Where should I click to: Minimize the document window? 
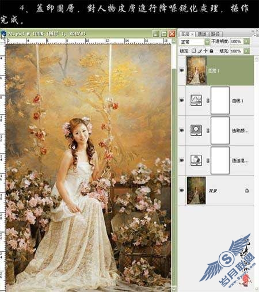point(156,34)
